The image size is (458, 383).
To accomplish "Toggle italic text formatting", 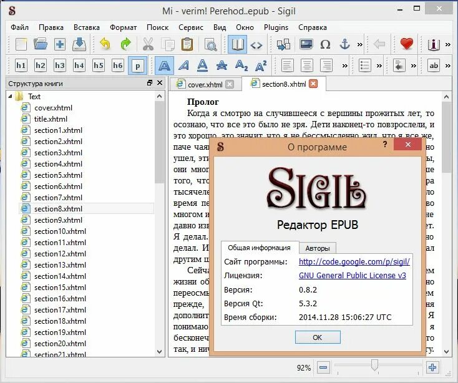I will (x=183, y=65).
